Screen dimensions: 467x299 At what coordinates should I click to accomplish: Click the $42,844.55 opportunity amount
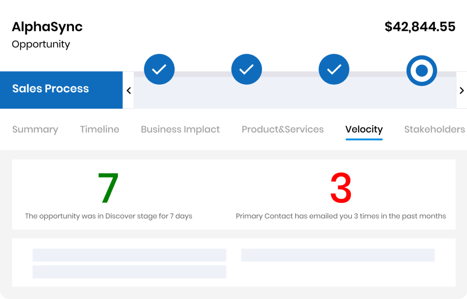420,26
